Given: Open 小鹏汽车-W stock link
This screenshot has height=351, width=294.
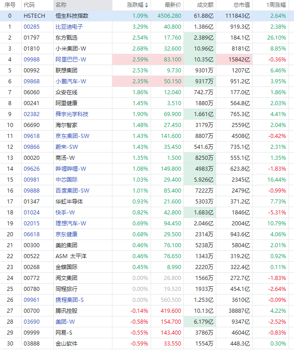Looking at the screenshot, I should pos(71,81).
